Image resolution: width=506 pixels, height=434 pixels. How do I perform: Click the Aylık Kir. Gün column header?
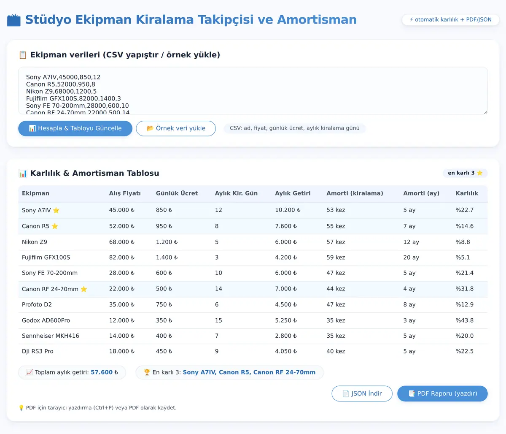(x=236, y=193)
